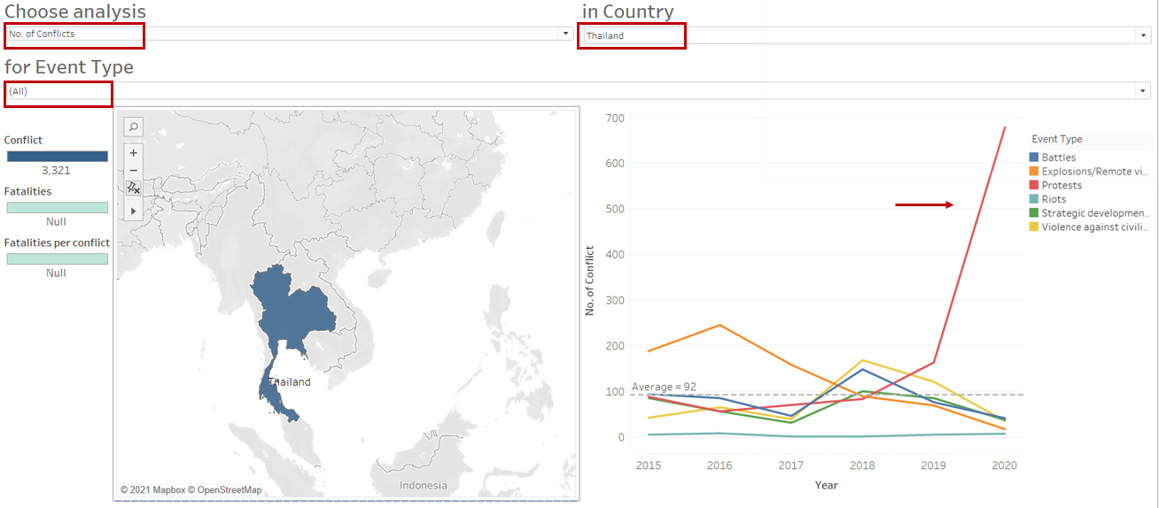Viewport: 1159px width, 508px height.
Task: Click the map search magnifier icon
Action: (x=133, y=127)
